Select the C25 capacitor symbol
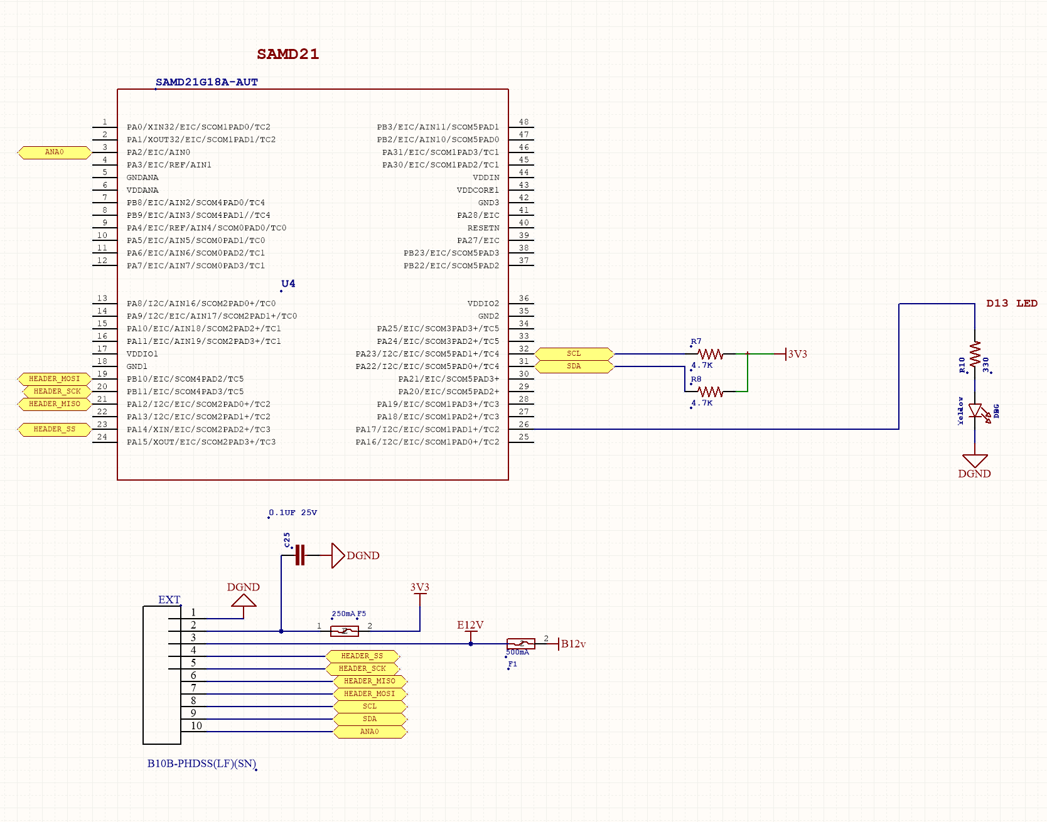 [300, 555]
